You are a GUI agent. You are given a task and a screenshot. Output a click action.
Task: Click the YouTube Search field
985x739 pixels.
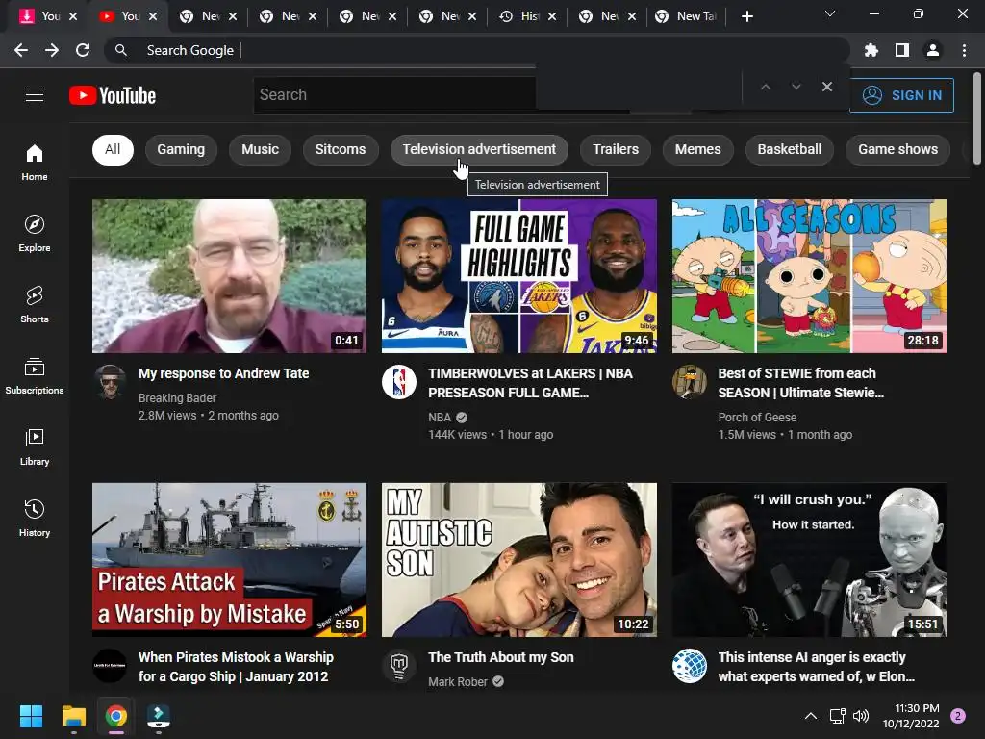click(395, 95)
